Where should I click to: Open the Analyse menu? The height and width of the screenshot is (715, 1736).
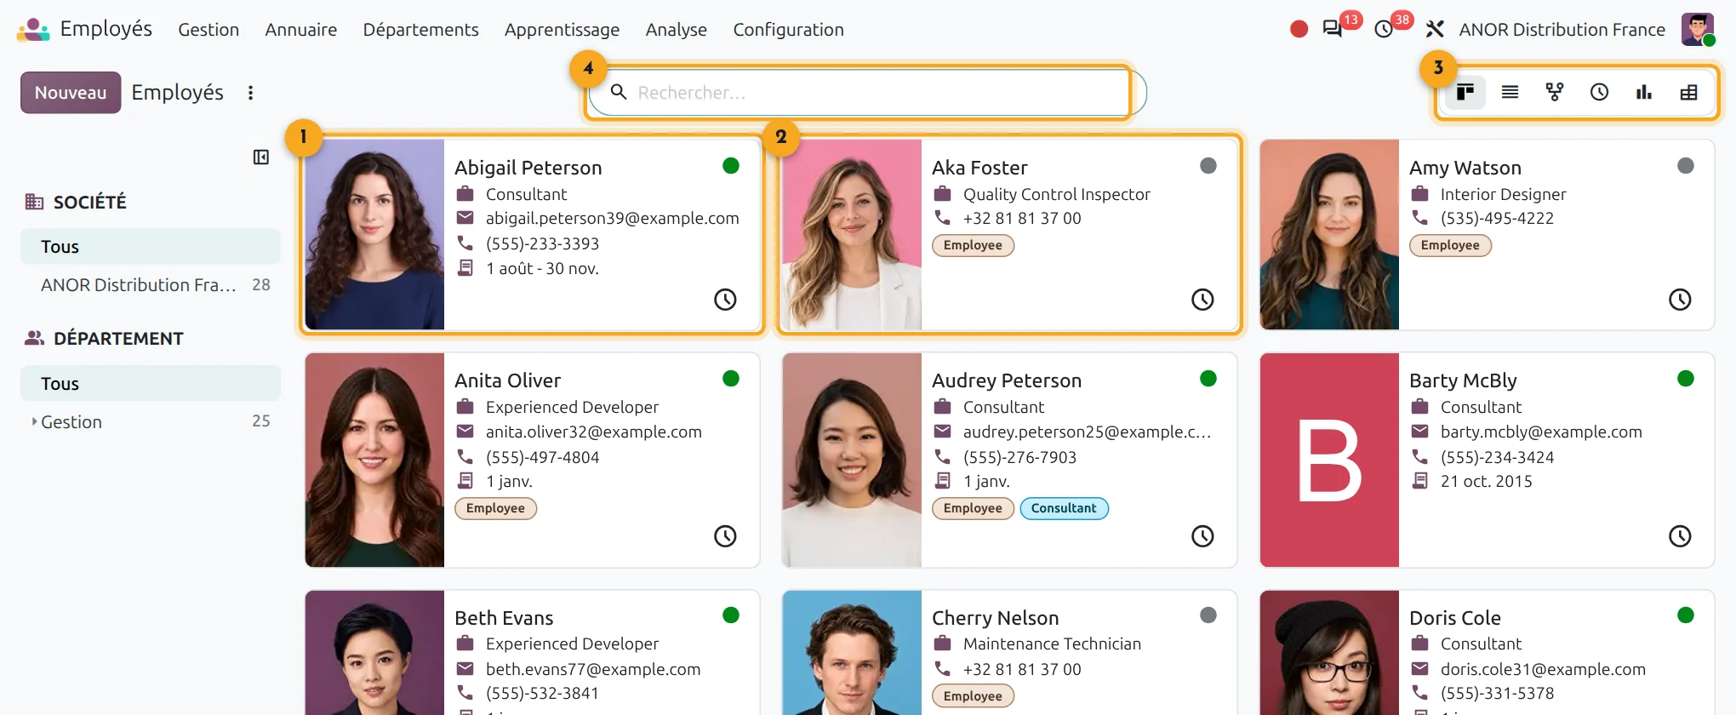click(677, 30)
